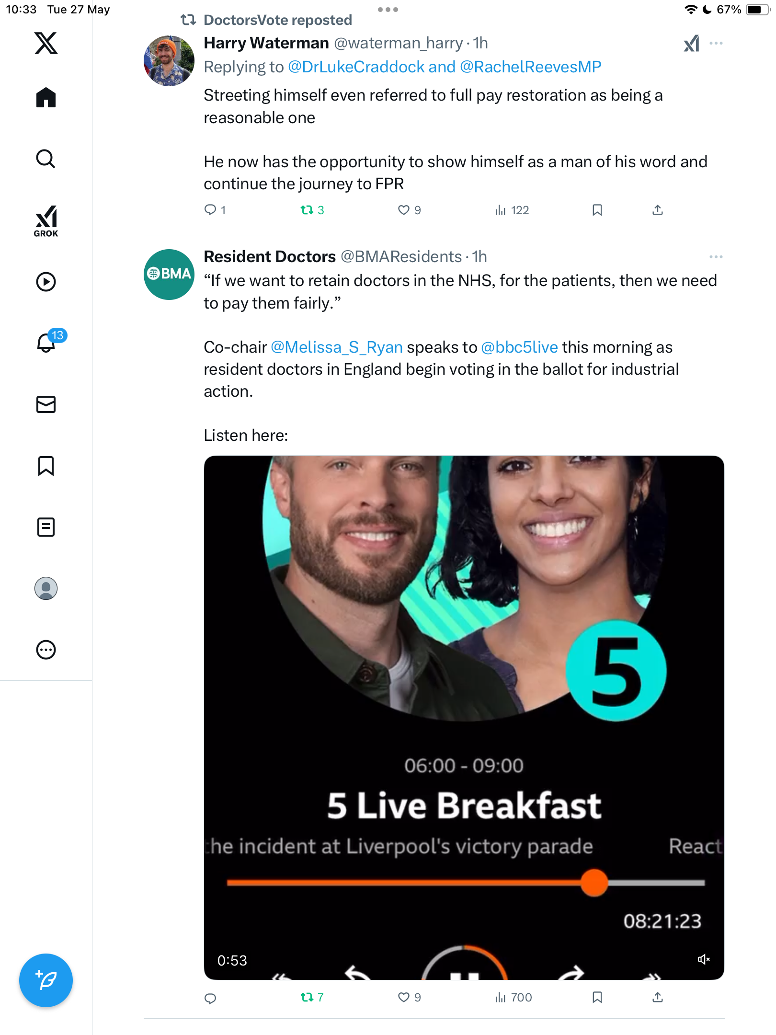Click the orange playback progress knob
776x1035 pixels.
[594, 883]
